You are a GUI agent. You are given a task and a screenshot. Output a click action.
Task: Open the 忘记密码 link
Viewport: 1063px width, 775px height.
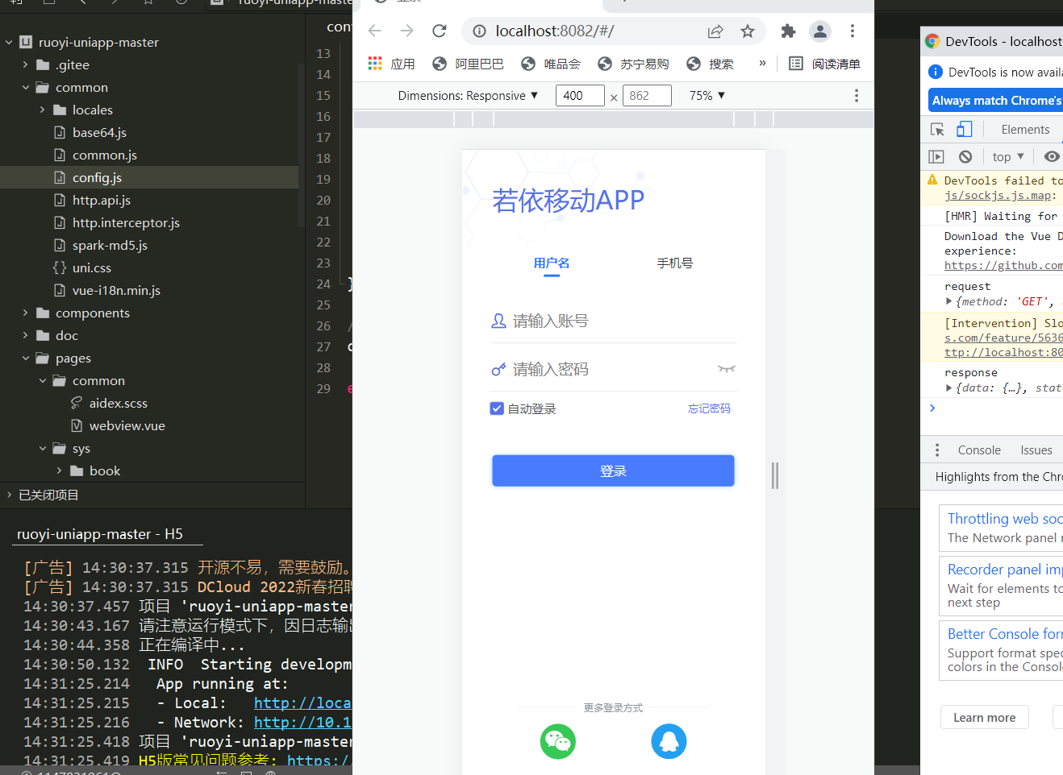[x=710, y=408]
